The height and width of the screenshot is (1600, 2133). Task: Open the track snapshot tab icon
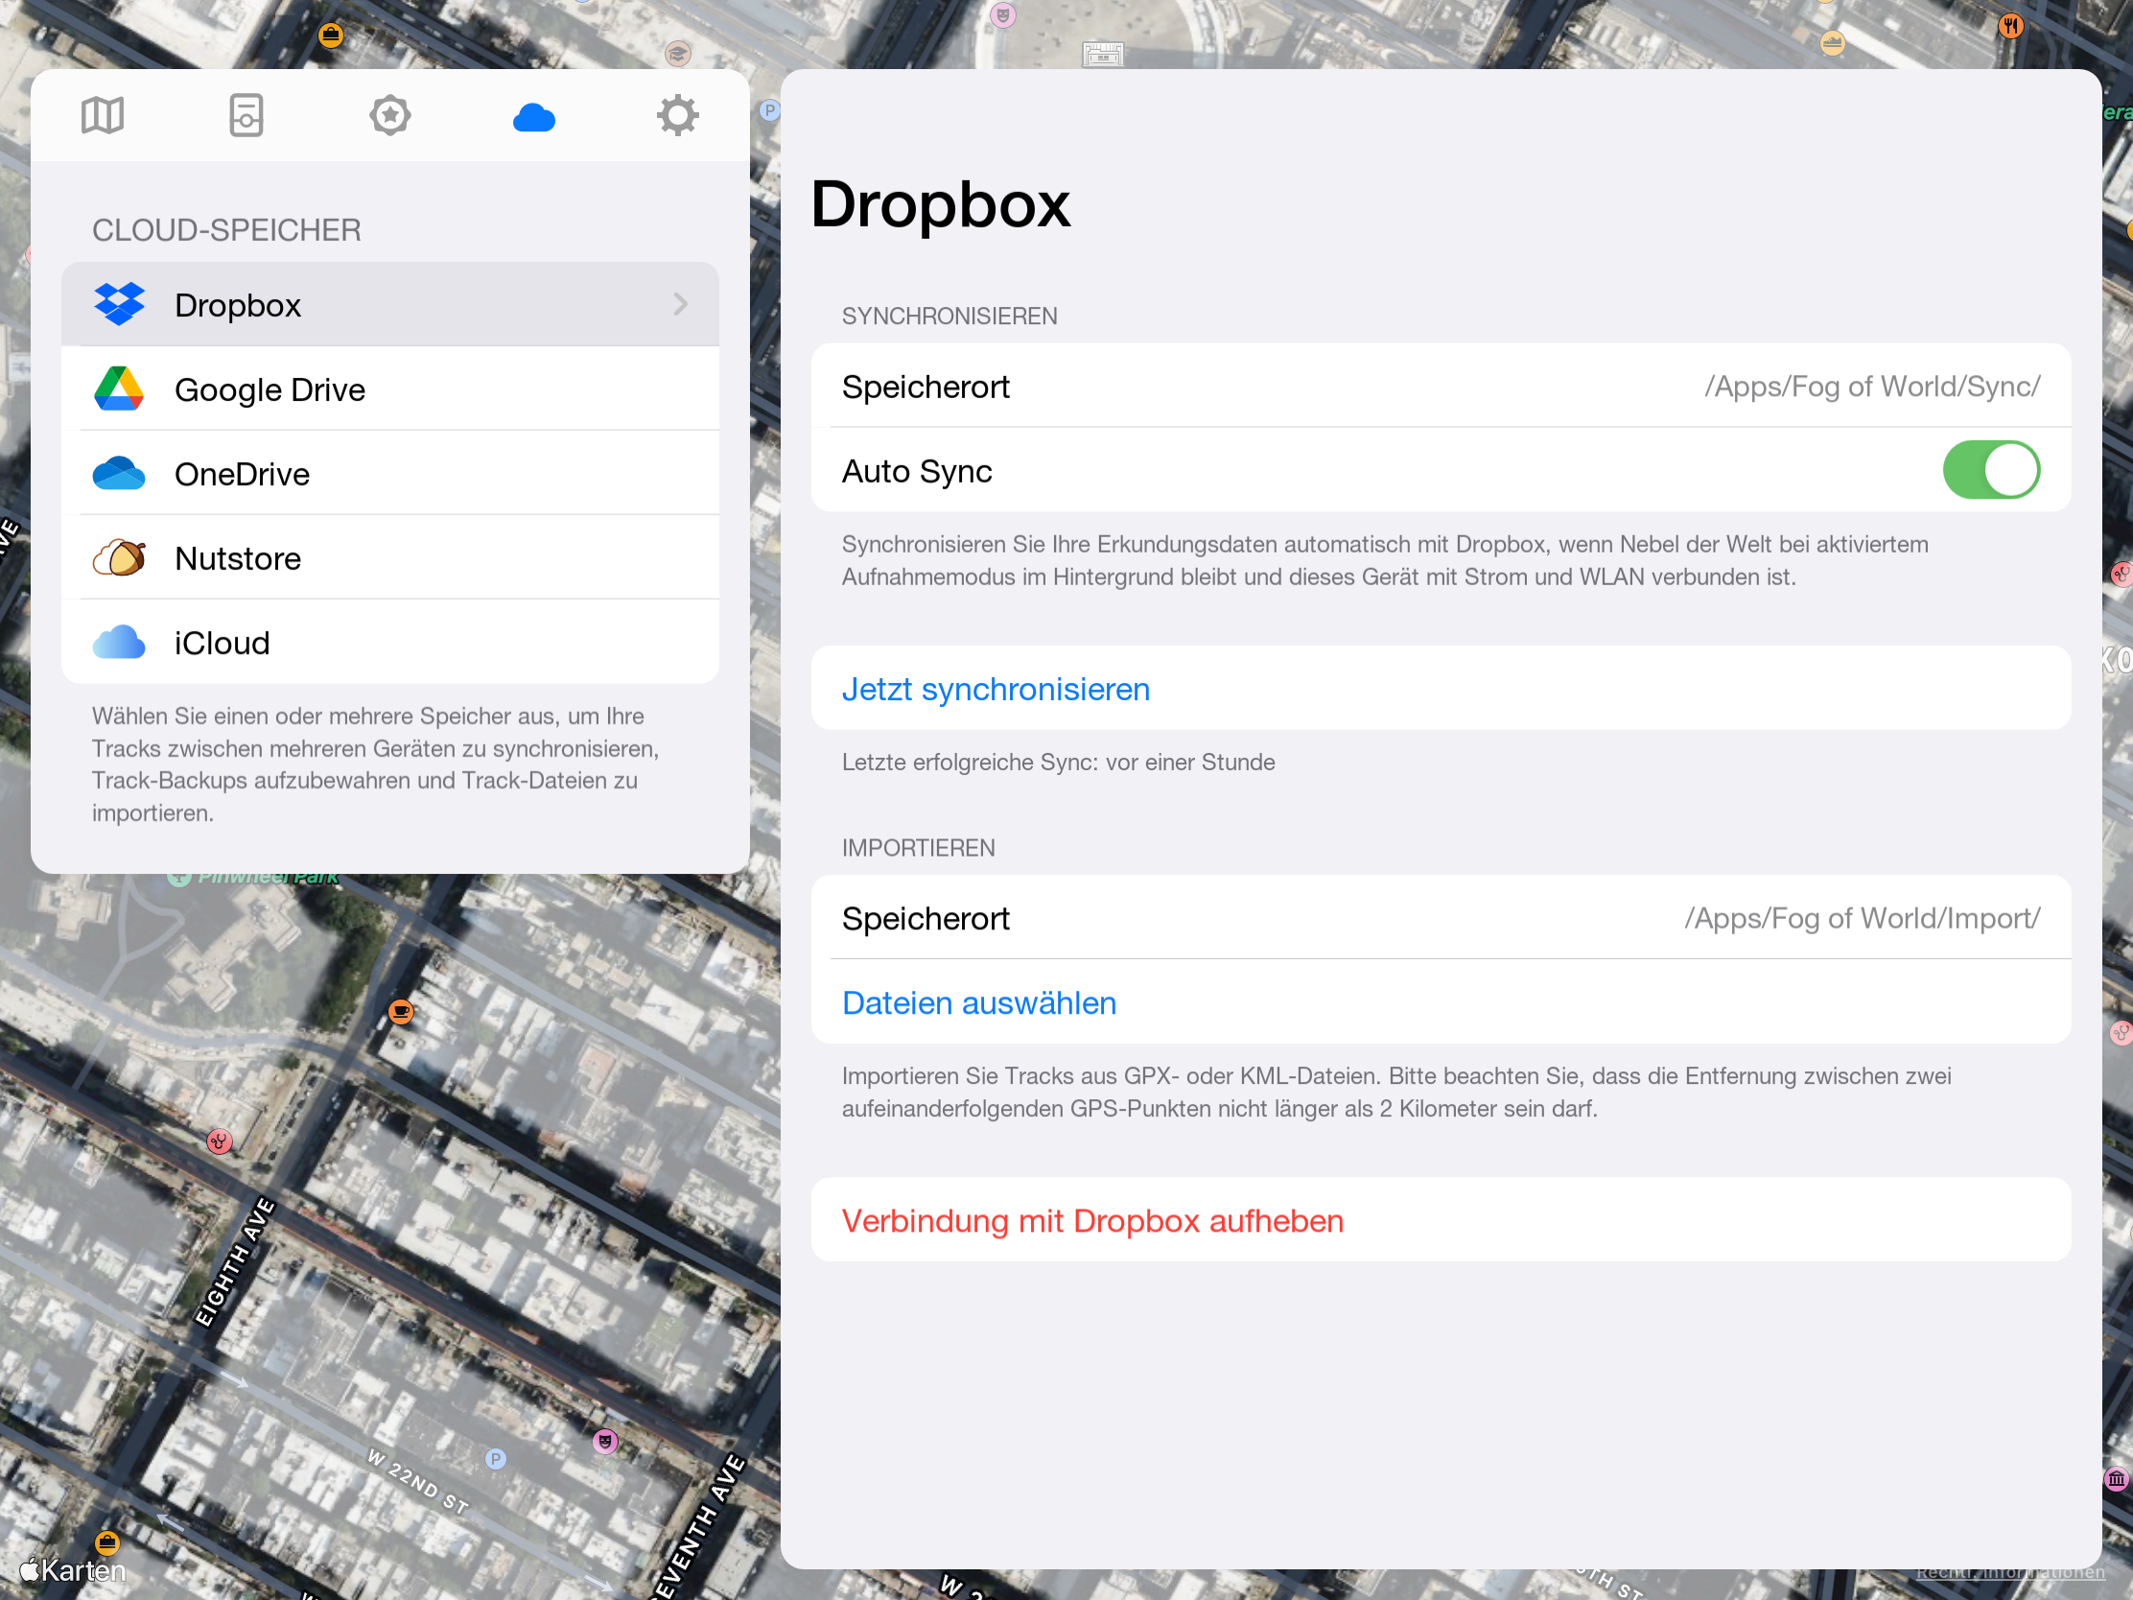(x=246, y=116)
